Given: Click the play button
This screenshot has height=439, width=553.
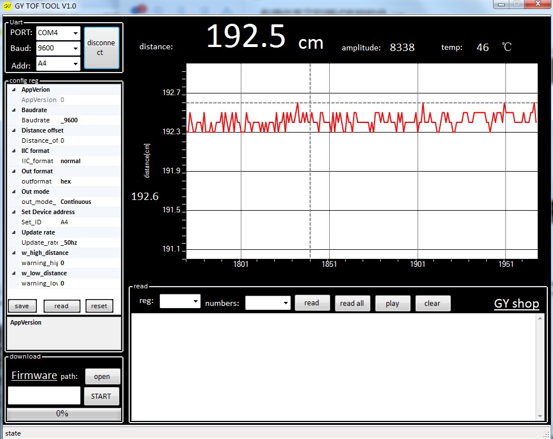Looking at the screenshot, I should coord(393,303).
